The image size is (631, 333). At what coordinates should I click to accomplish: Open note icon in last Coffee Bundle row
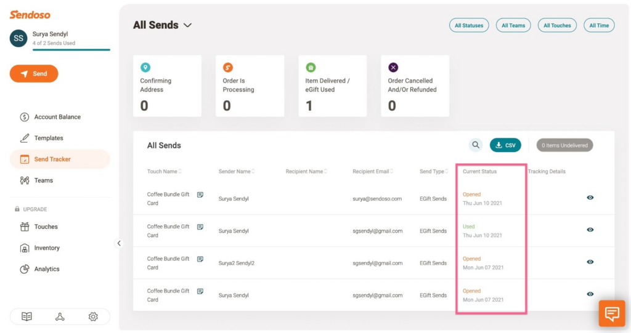[200, 291]
